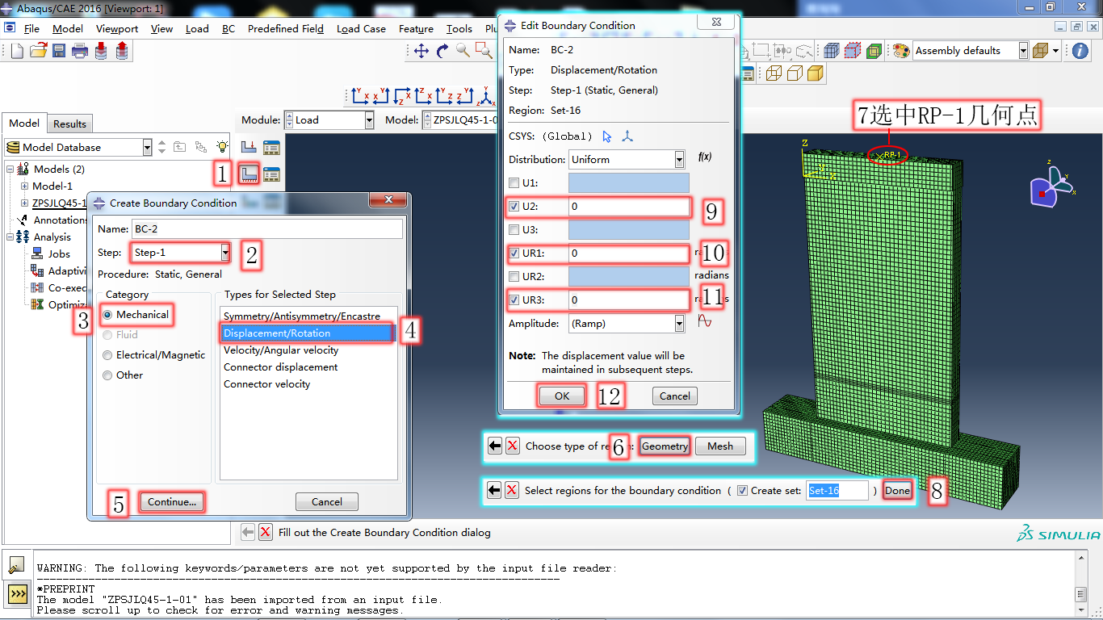Check the UR2 checkbox

514,277
